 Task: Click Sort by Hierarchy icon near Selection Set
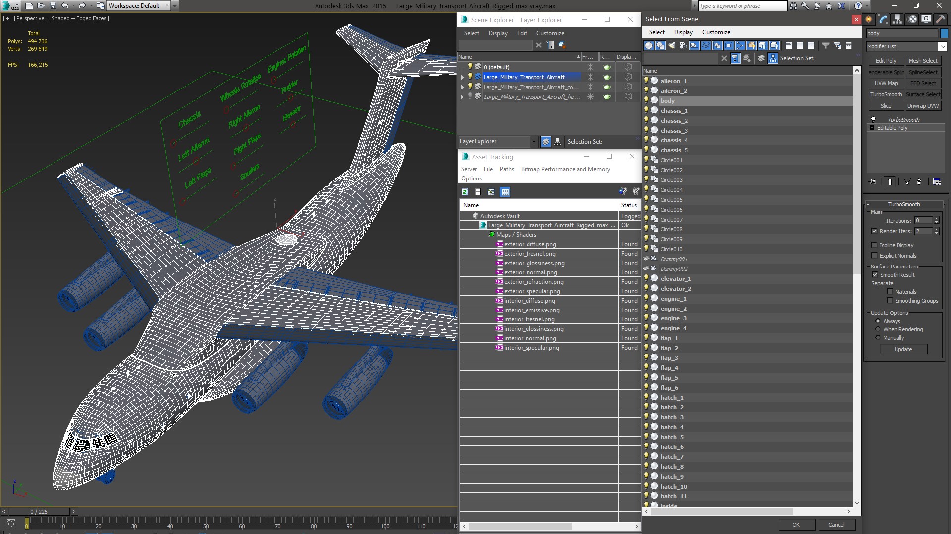pos(773,58)
